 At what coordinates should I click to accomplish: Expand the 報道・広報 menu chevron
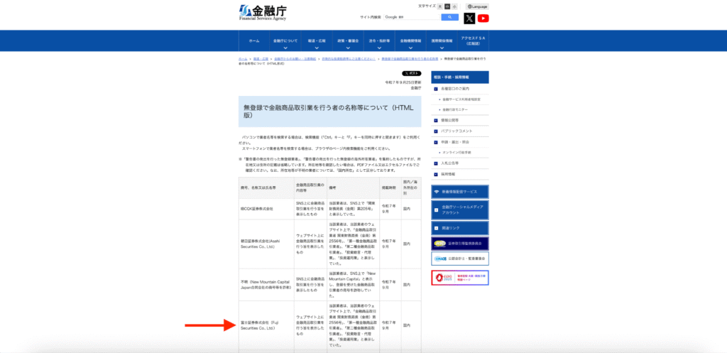pos(317,48)
